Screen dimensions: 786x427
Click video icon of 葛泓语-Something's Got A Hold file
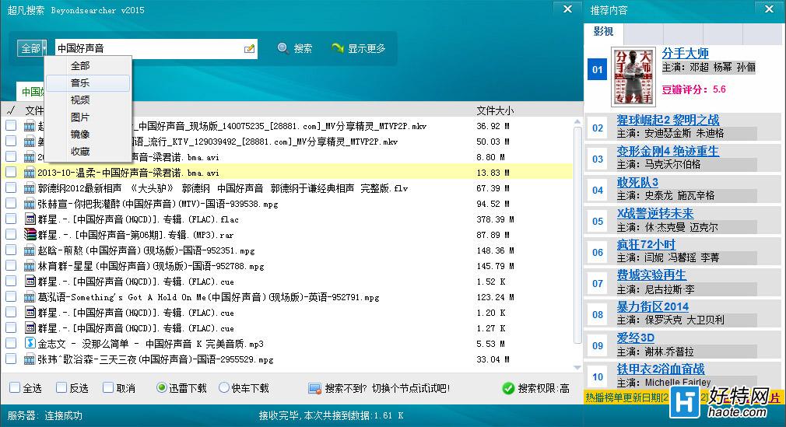coord(30,297)
